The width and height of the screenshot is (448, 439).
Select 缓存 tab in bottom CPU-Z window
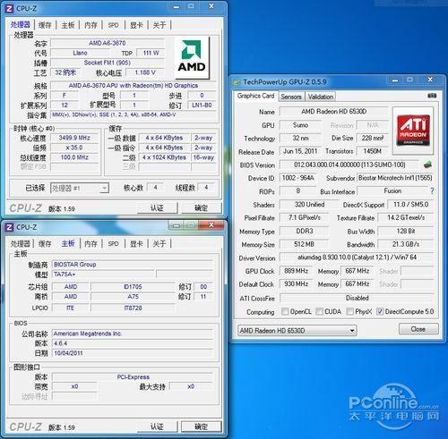click(45, 244)
